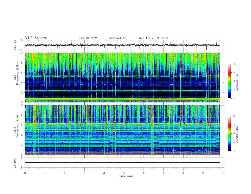Click the ch.3(V) axis label
The image size is (251, 194).
(x=15, y=163)
